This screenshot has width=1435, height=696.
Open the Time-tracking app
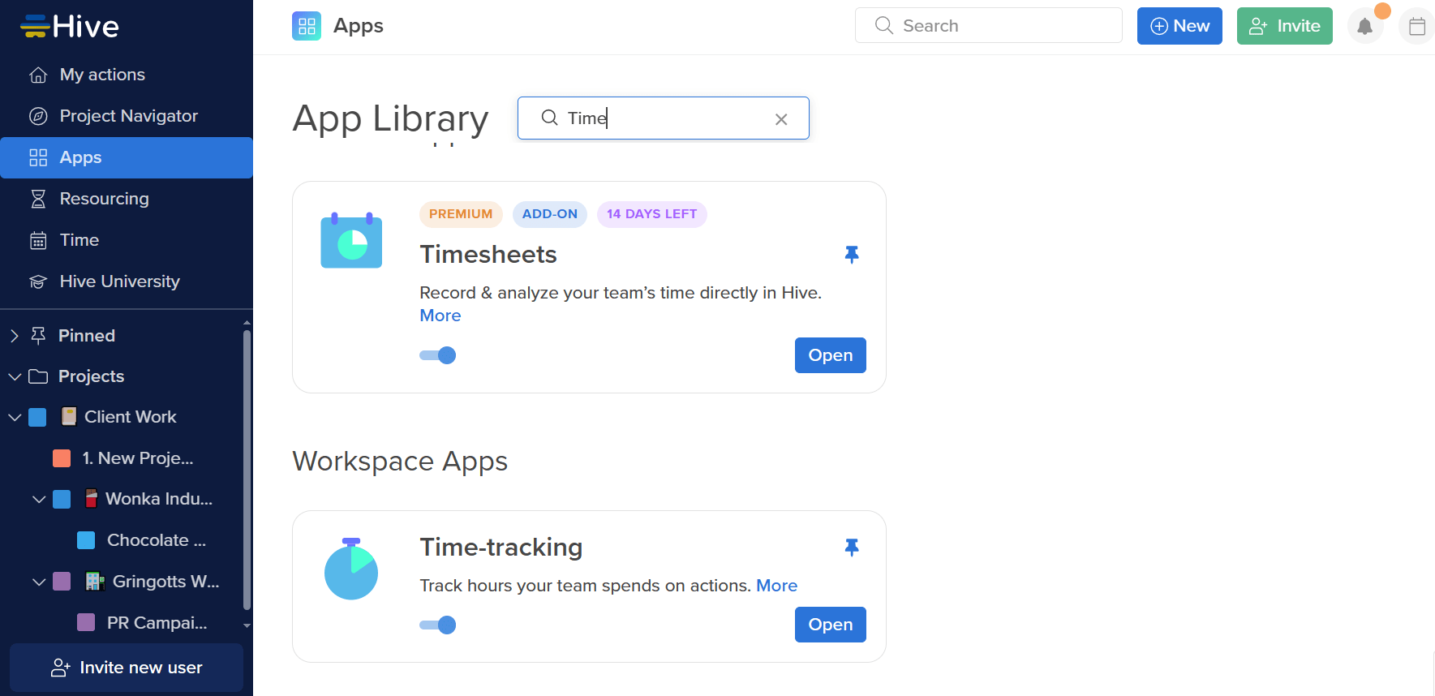click(831, 625)
